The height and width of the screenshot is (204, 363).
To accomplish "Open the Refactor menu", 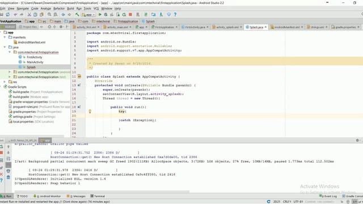I will [59, 8].
